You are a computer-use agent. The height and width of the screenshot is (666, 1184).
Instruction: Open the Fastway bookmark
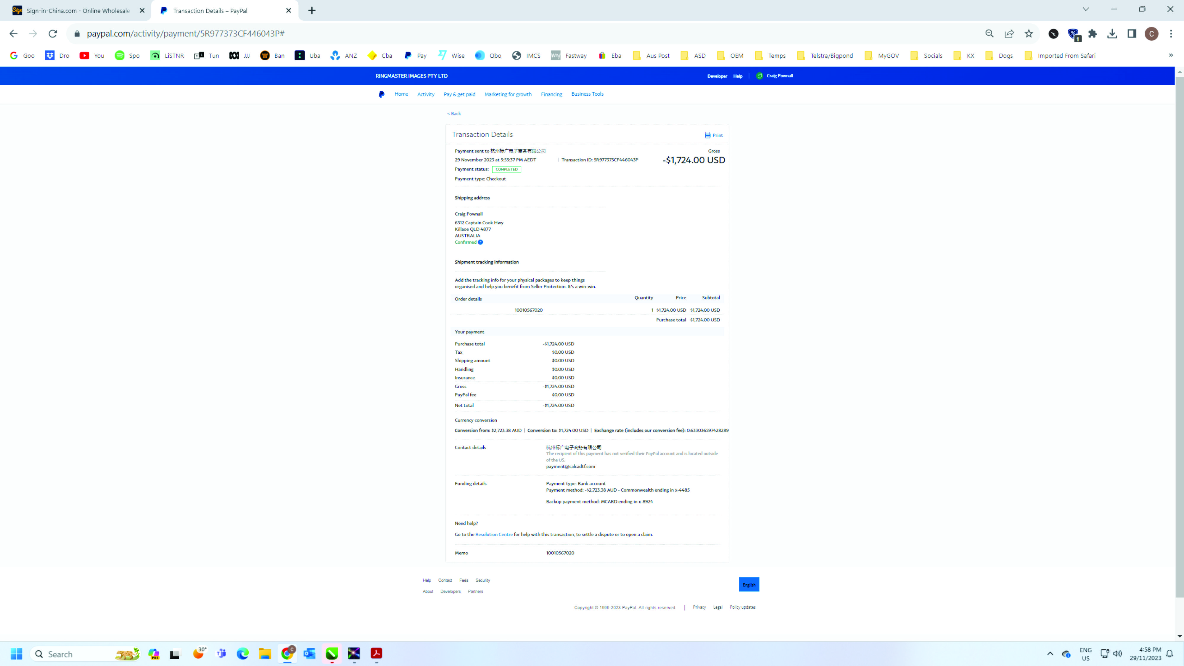(569, 56)
